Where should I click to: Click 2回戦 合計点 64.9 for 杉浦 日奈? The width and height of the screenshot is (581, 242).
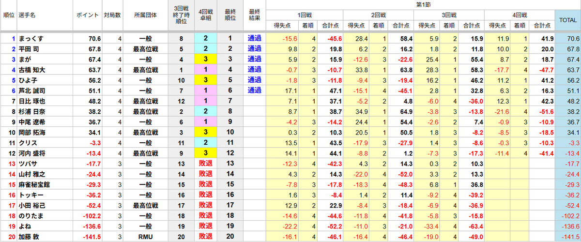tap(406, 111)
